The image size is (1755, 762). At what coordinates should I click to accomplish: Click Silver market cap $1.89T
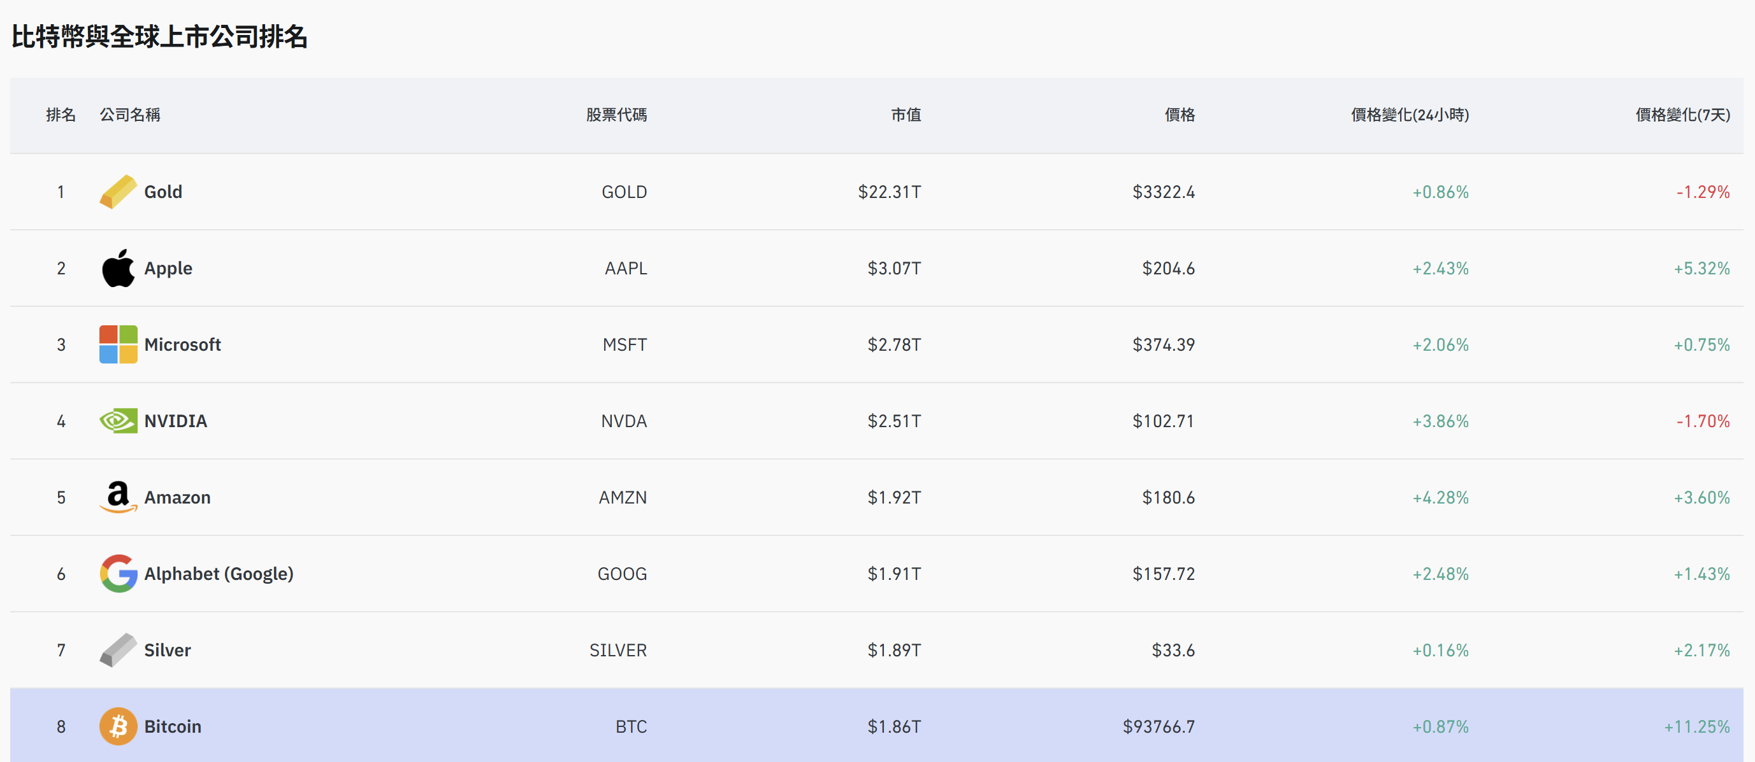click(894, 651)
